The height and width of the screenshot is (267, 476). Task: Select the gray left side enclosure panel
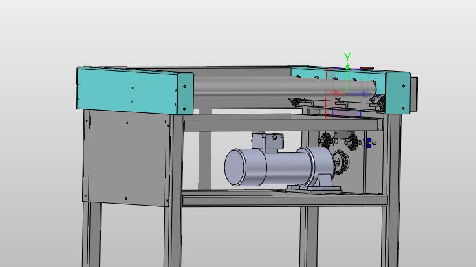click(x=126, y=158)
